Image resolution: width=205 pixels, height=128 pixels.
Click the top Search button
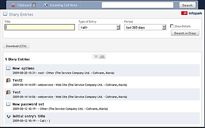pos(187,5)
